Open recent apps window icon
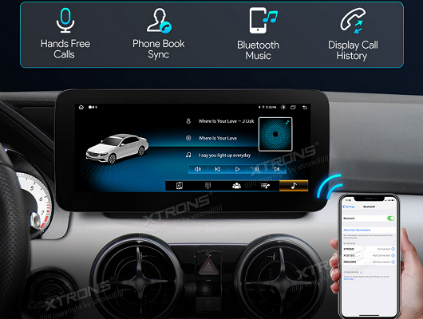Image resolution: width=423 pixels, height=319 pixels. click(293, 108)
